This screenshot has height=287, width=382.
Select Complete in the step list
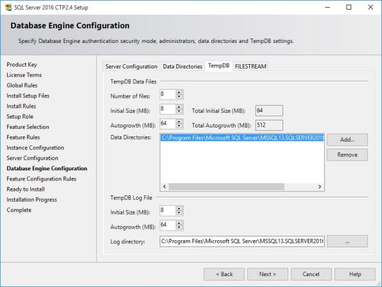pyautogui.click(x=19, y=210)
